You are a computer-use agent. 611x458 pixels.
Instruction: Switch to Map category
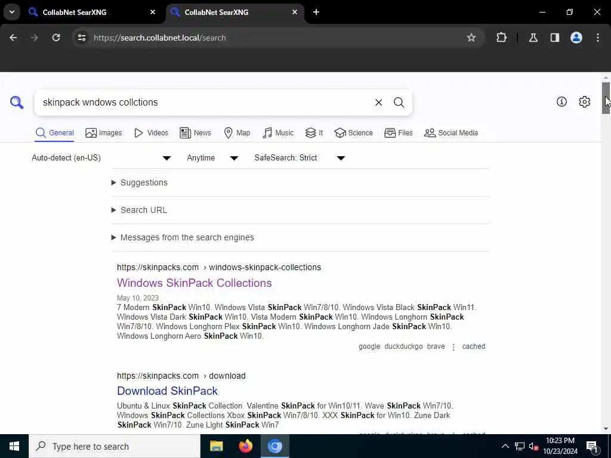237,133
